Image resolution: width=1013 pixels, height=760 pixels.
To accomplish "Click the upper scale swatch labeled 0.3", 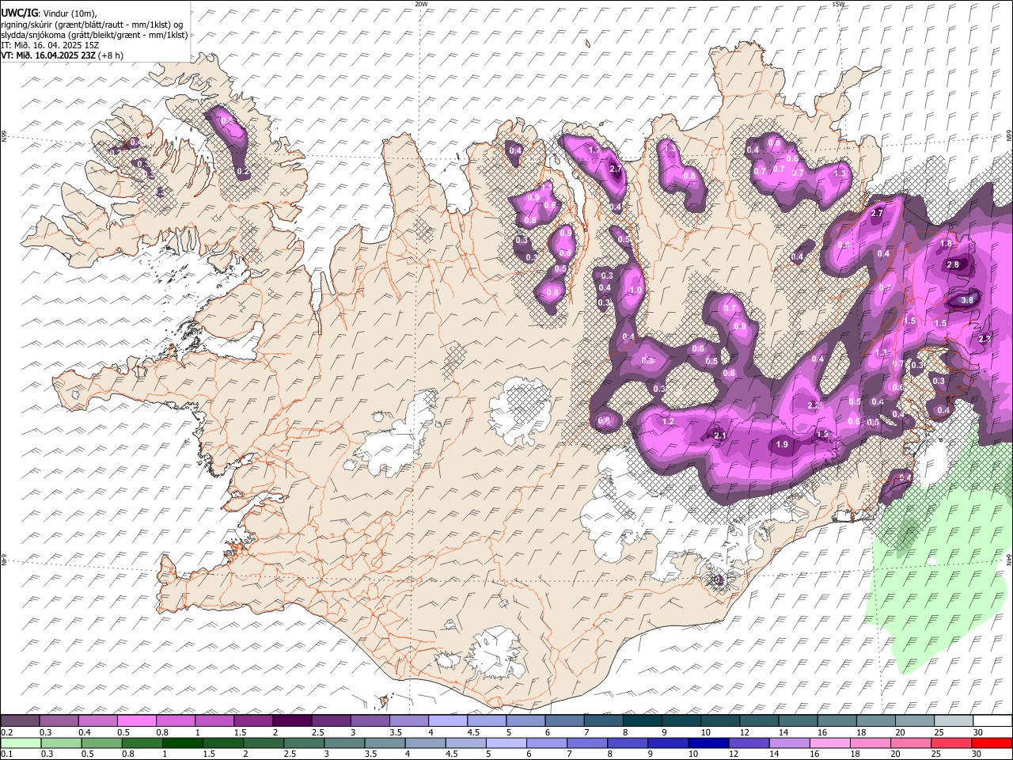I will (59, 721).
